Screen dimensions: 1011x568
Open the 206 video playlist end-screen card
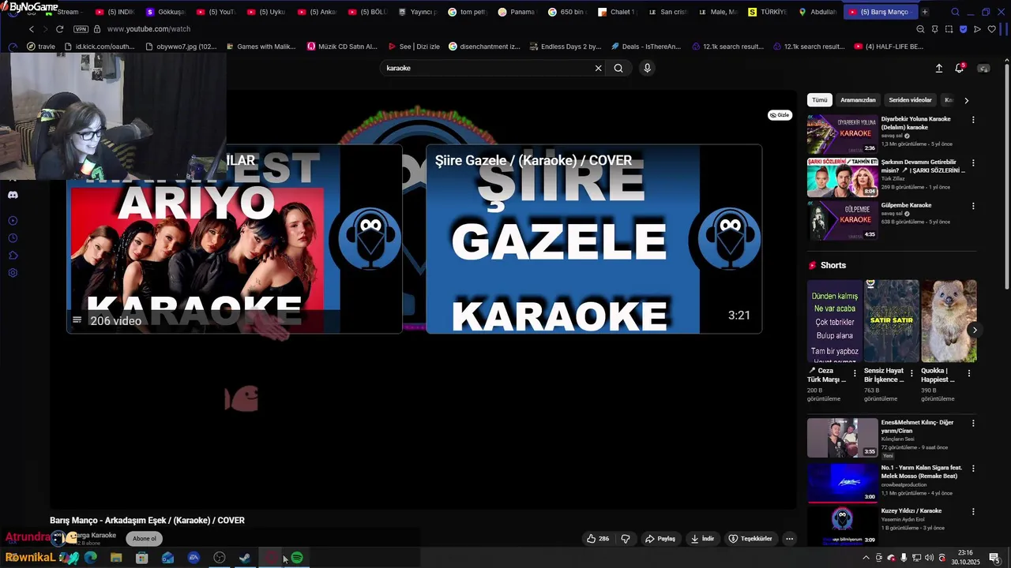click(x=235, y=239)
